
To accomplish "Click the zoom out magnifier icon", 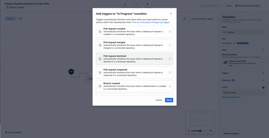I will (x=189, y=130).
